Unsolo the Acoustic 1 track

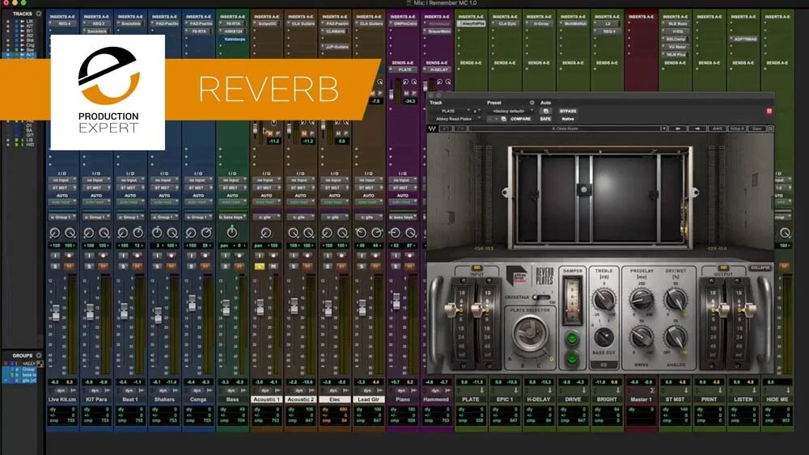260,267
